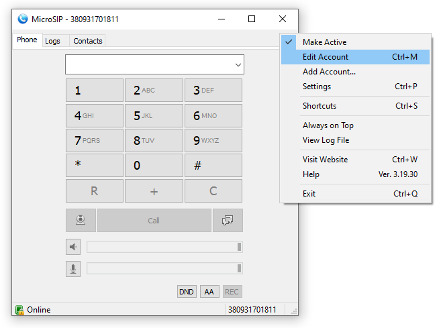441x330 pixels.
Task: Dial digit 1 on keypad
Action: click(x=95, y=91)
